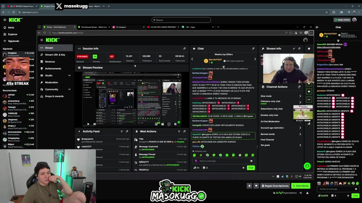Toggle the Partner ON indicator

click(x=95, y=56)
